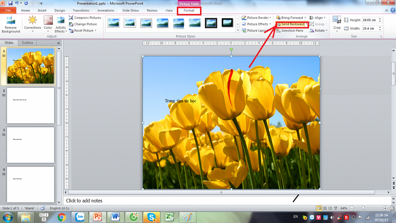The height and width of the screenshot is (223, 396).
Task: Open Customize Quick Access Toolbar dropdown
Action: coord(41,4)
